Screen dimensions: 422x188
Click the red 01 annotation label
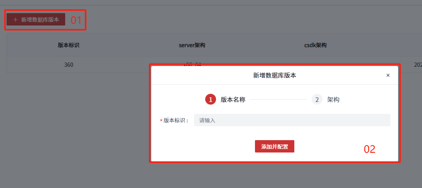[x=76, y=20]
